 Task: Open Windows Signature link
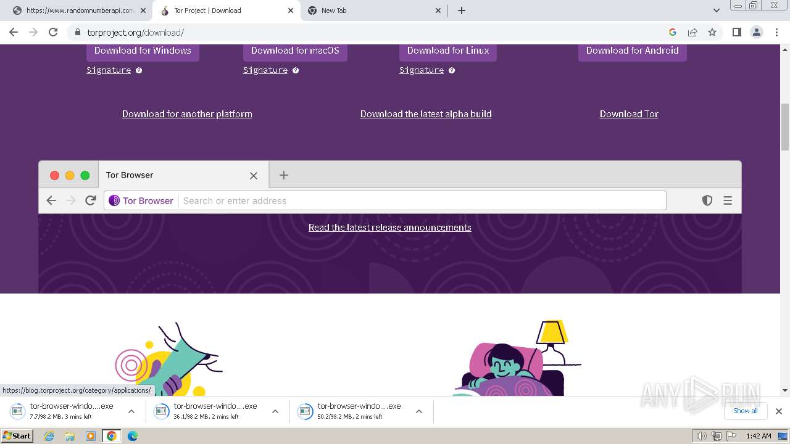pos(109,70)
